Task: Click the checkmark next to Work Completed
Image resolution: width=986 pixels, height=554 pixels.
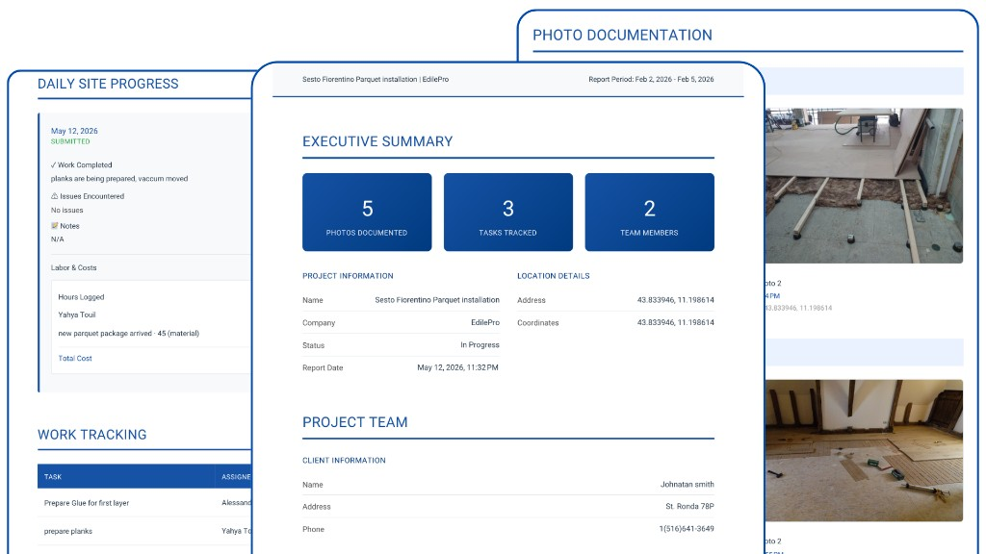Action: click(x=54, y=165)
